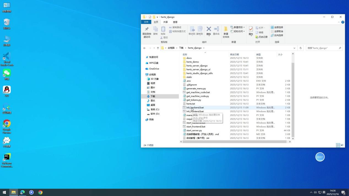Click the up-arrow parent folder button
The width and height of the screenshot is (349, 196).
(158, 48)
